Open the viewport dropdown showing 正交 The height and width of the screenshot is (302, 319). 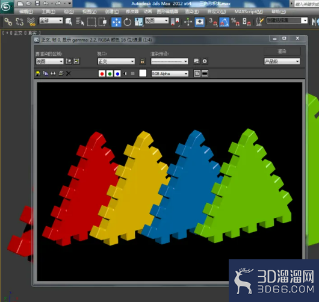coord(116,61)
